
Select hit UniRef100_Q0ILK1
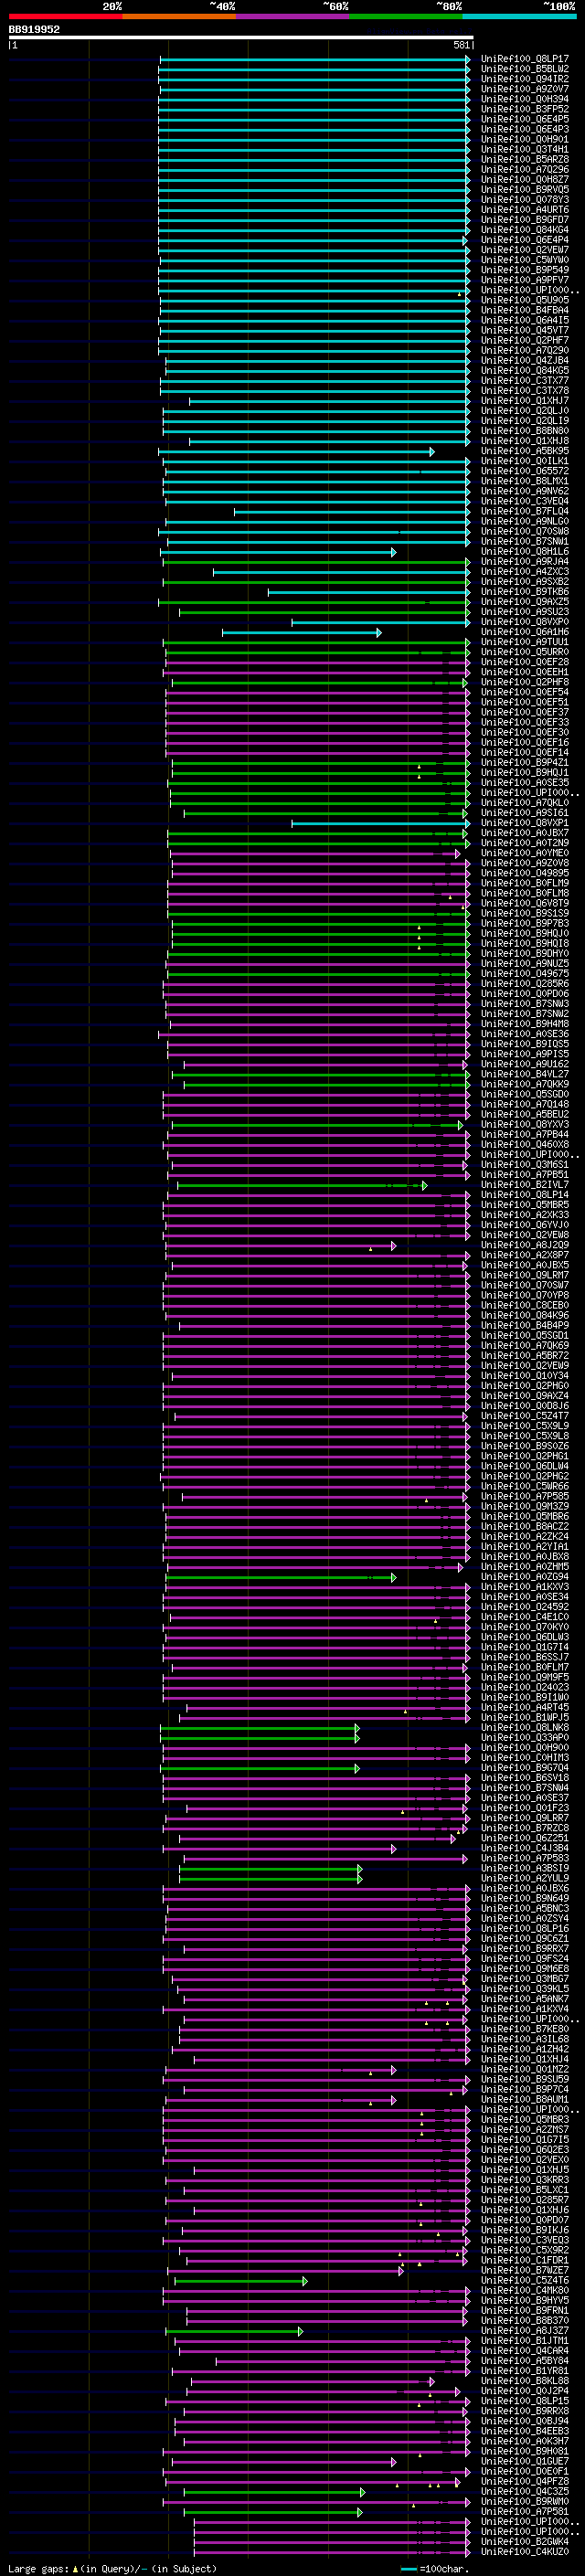click(524, 461)
